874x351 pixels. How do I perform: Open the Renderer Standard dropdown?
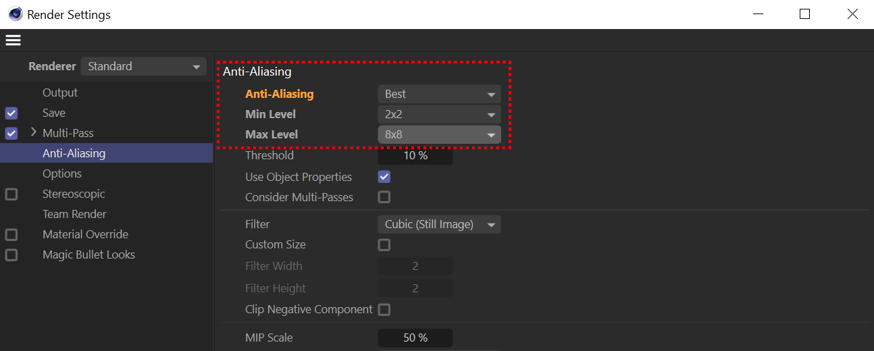point(144,66)
